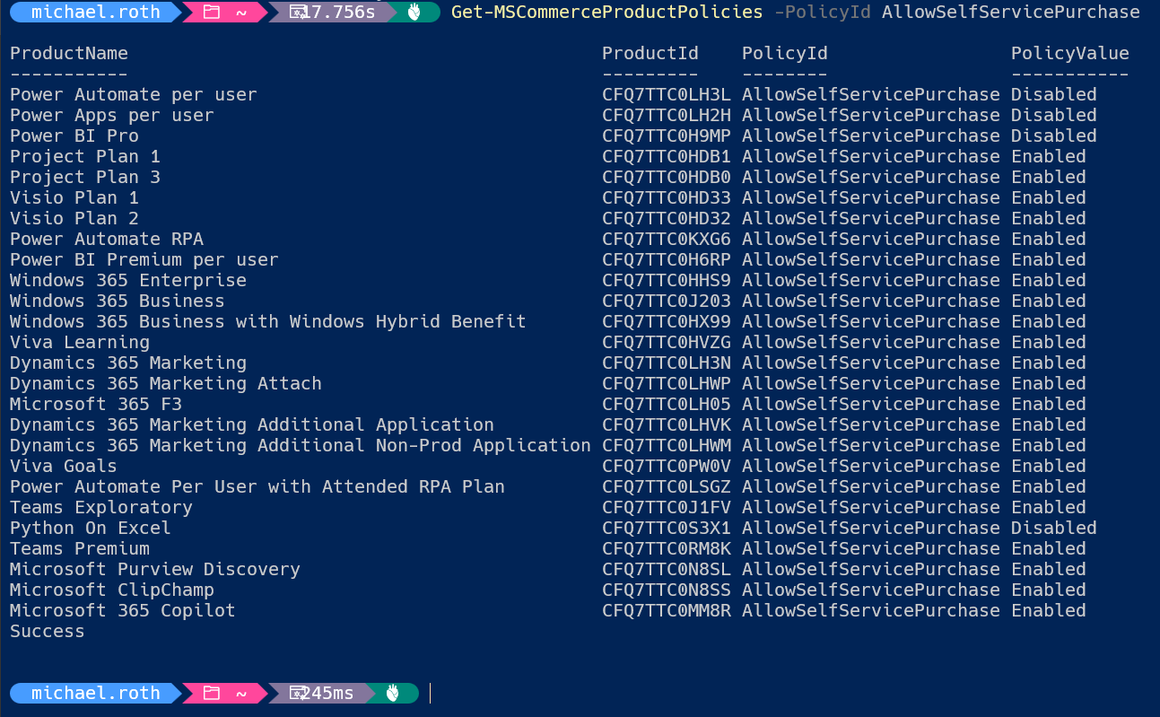This screenshot has width=1160, height=717.
Task: Click the teal segment icon after 17.756s
Action: point(414,13)
